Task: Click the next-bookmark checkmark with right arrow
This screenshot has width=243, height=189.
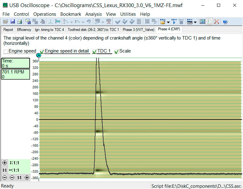Action: (x=132, y=22)
